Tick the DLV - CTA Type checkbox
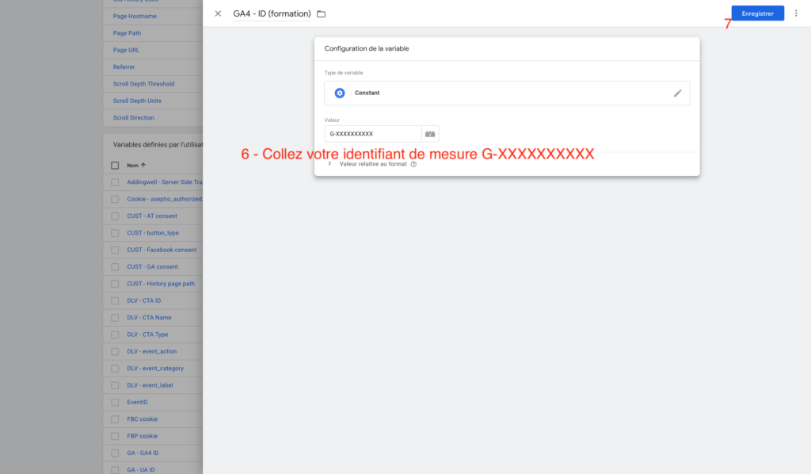Screen dimensions: 811x474 115,334
